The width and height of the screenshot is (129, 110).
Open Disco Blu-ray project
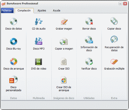[14, 44]
